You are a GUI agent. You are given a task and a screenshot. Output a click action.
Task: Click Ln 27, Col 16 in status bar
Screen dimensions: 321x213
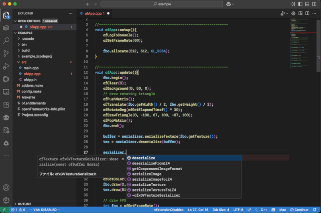[198, 210]
